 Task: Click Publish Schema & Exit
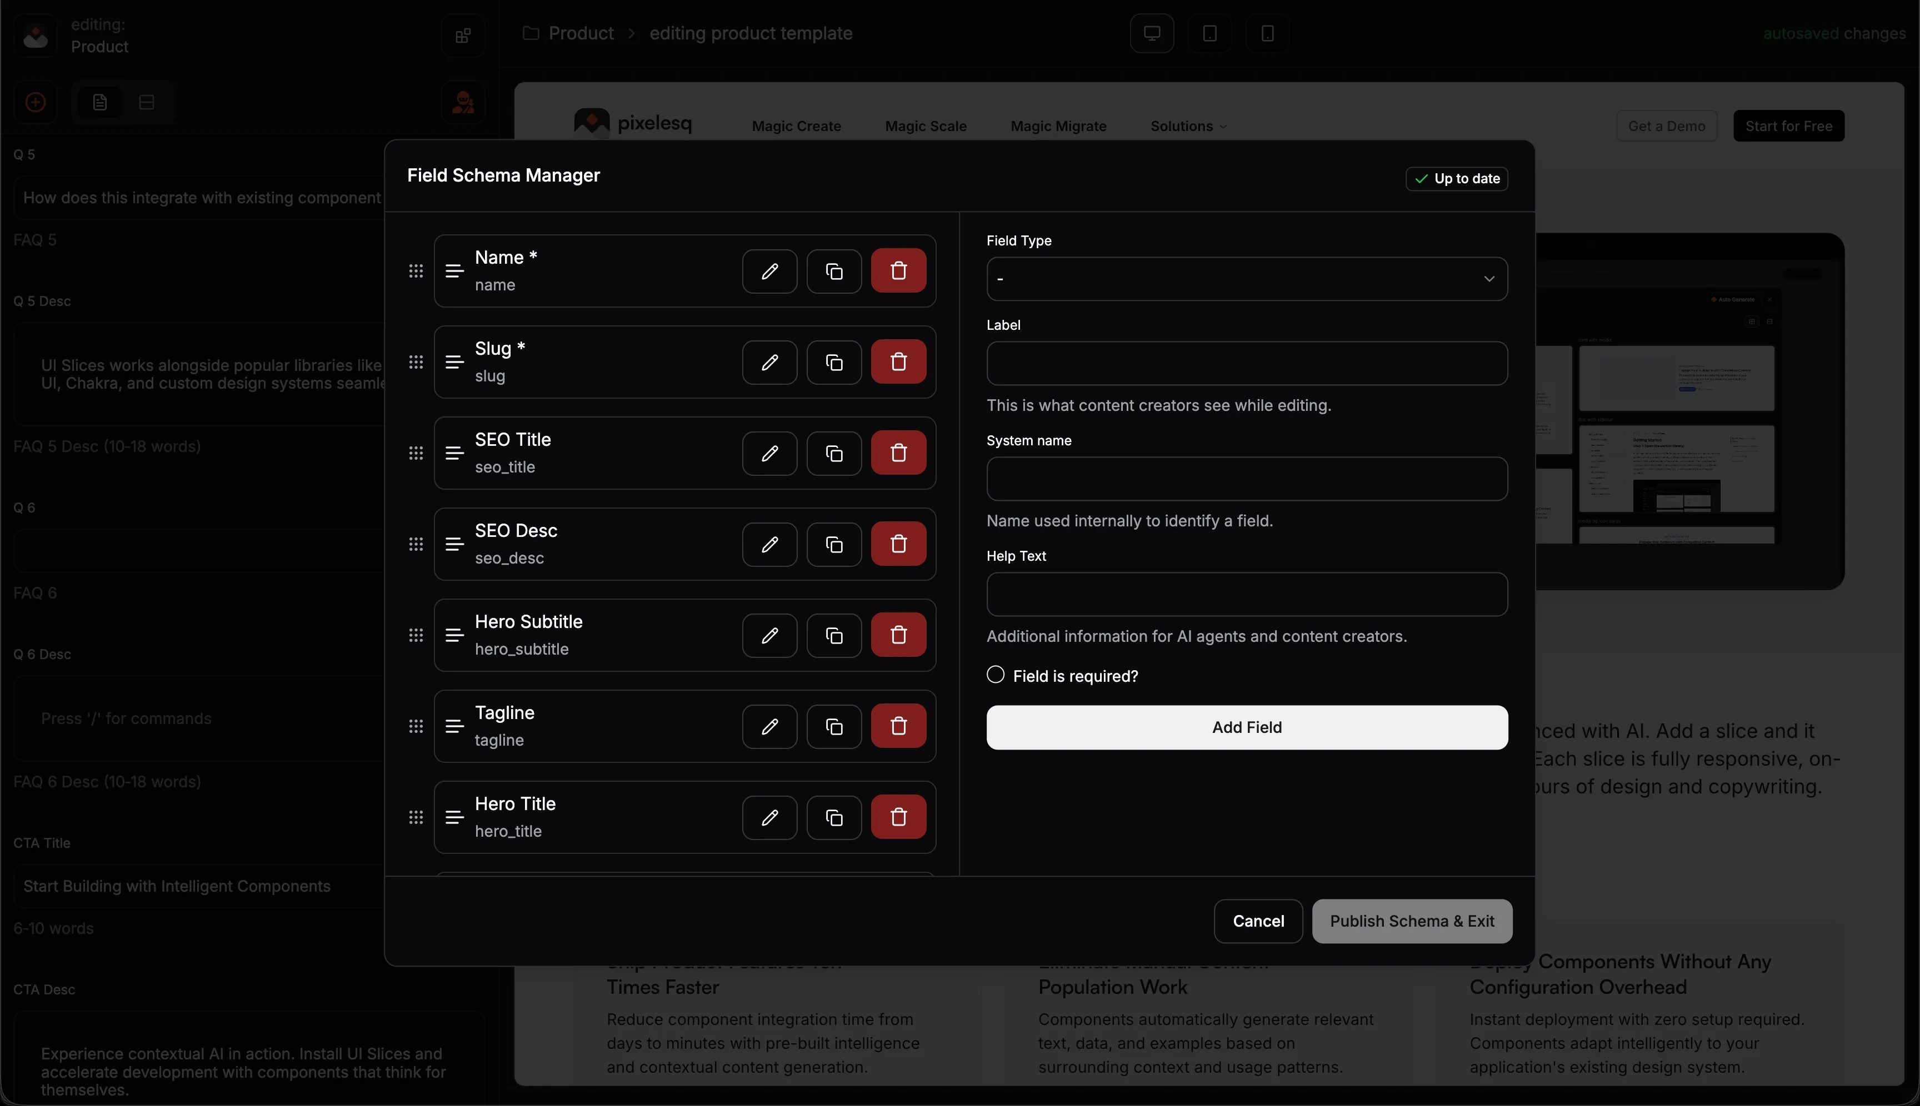coord(1412,921)
